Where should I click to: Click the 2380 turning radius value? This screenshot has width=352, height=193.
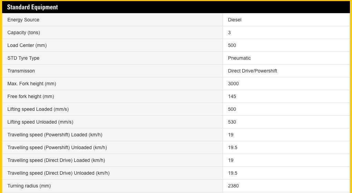coord(233,186)
